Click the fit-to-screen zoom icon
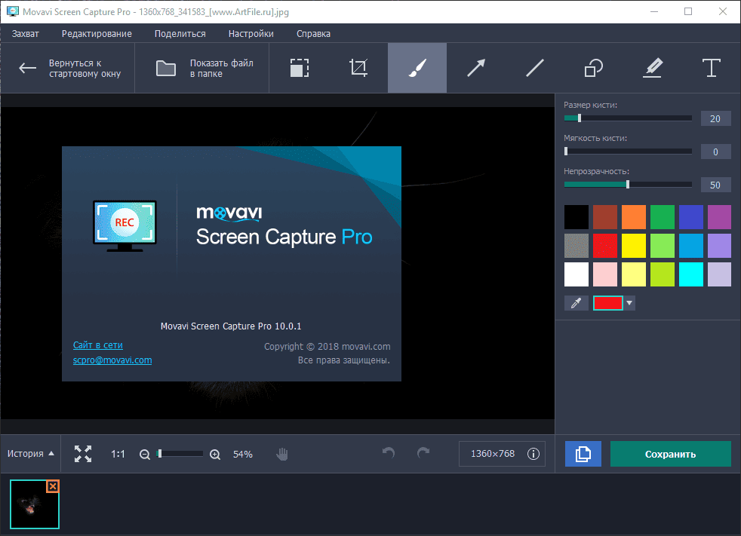 83,454
